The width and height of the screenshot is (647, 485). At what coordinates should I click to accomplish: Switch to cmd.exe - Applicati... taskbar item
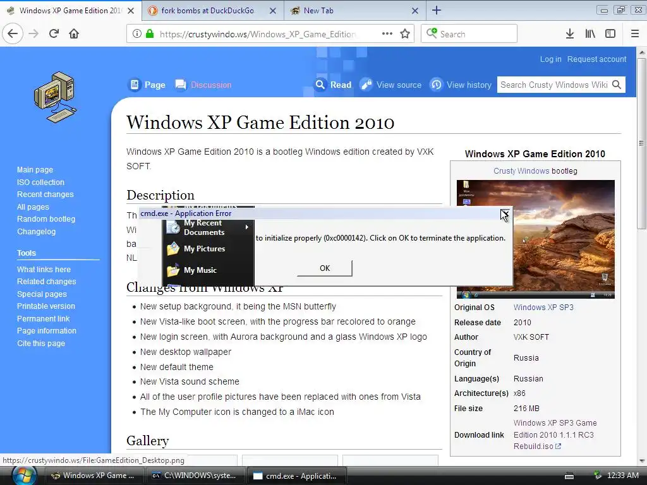pos(296,476)
